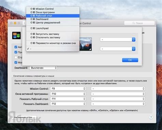This screenshot has height=130, width=162.
Task: Toggle the checkbox starting Мо
Action: coord(16,62)
